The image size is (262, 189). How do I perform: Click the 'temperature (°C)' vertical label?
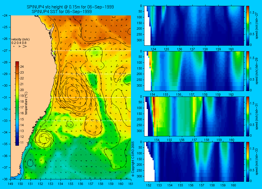[x=26, y=103]
